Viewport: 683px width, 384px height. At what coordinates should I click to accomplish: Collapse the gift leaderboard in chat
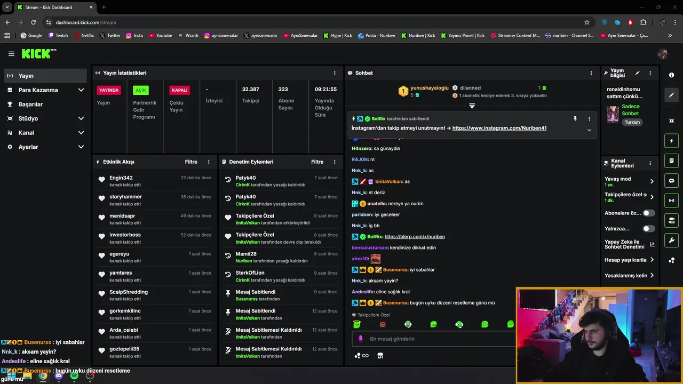coord(472,106)
